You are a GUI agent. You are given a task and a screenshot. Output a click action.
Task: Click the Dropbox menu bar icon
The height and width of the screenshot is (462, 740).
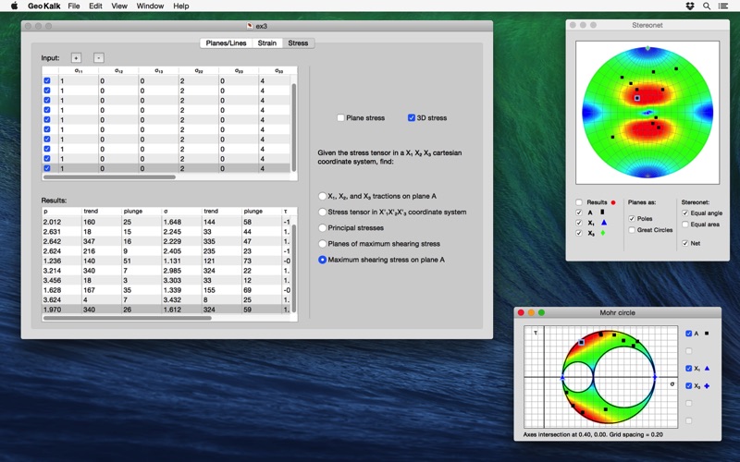coord(690,6)
